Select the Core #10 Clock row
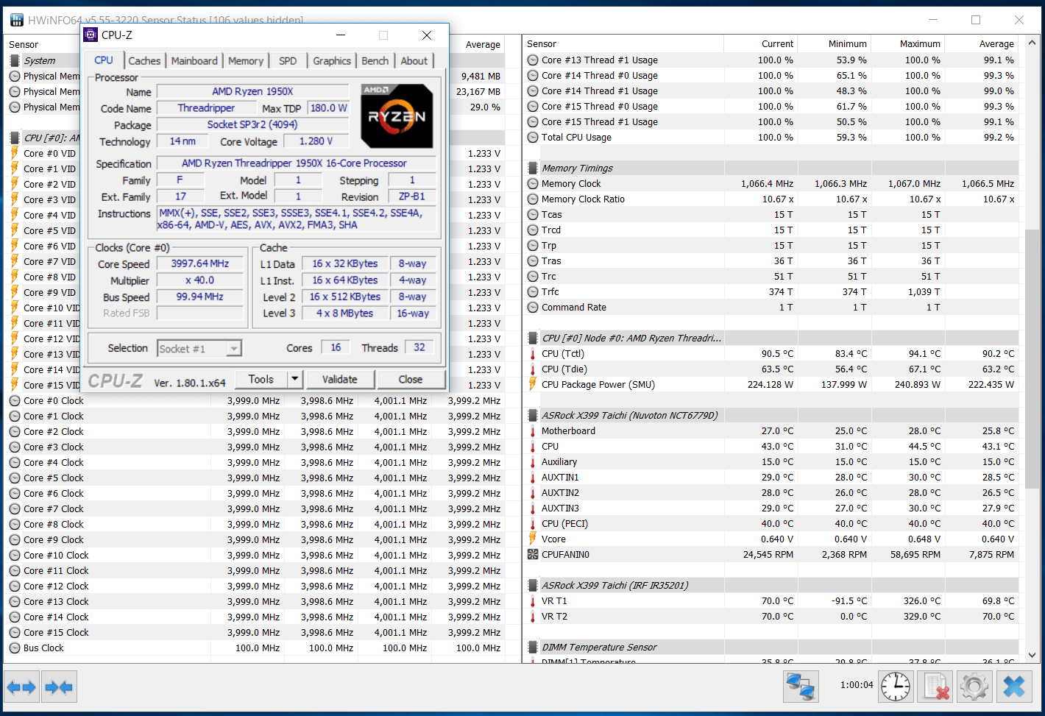This screenshot has height=716, width=1045. point(255,556)
